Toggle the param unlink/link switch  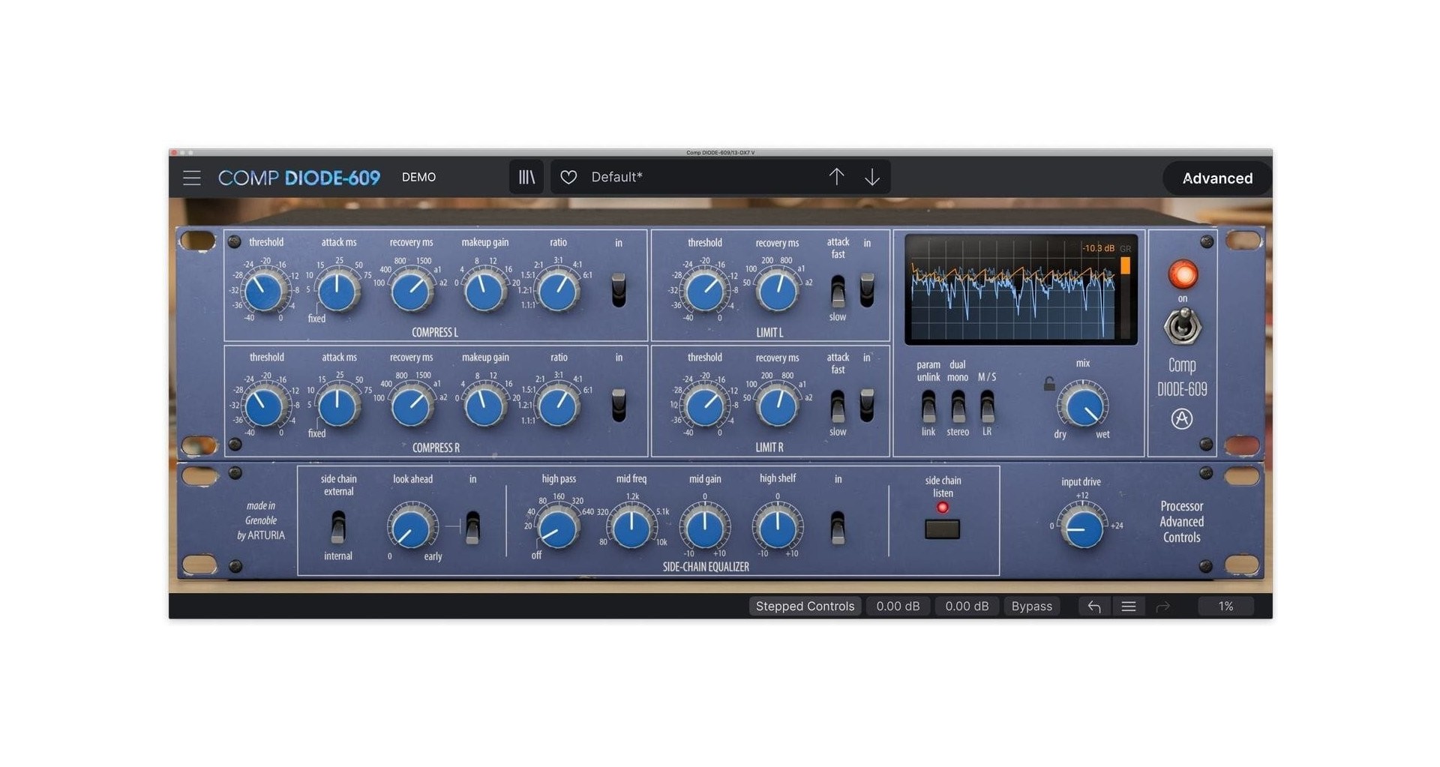pos(928,406)
